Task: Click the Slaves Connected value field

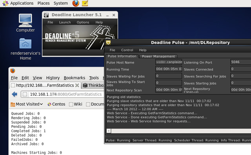Action: tap(241, 69)
